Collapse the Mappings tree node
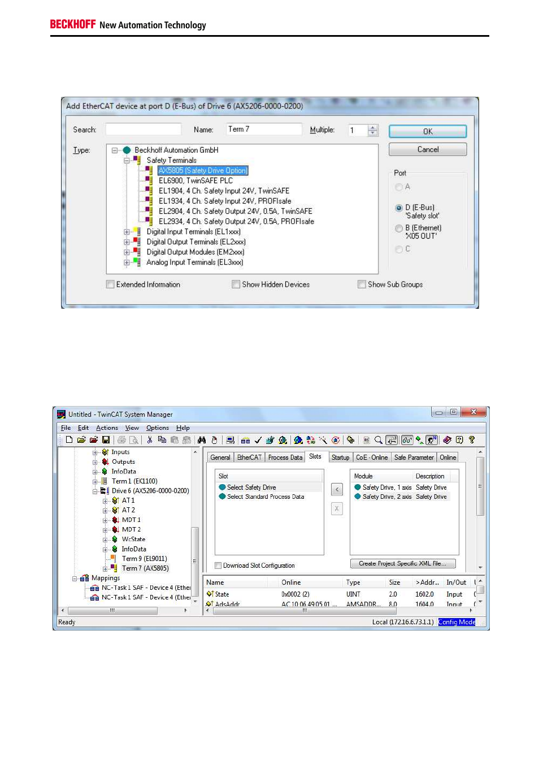This screenshot has width=539, height=764. click(x=75, y=579)
